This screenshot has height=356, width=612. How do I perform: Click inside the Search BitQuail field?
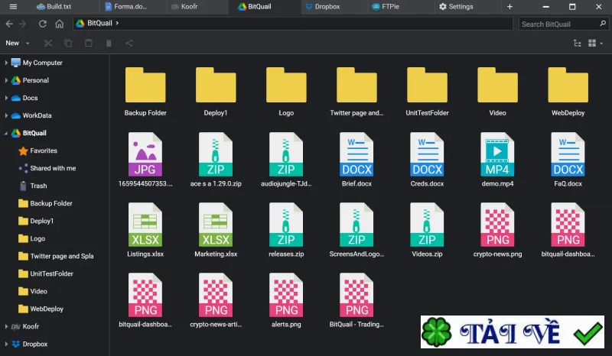[558, 24]
